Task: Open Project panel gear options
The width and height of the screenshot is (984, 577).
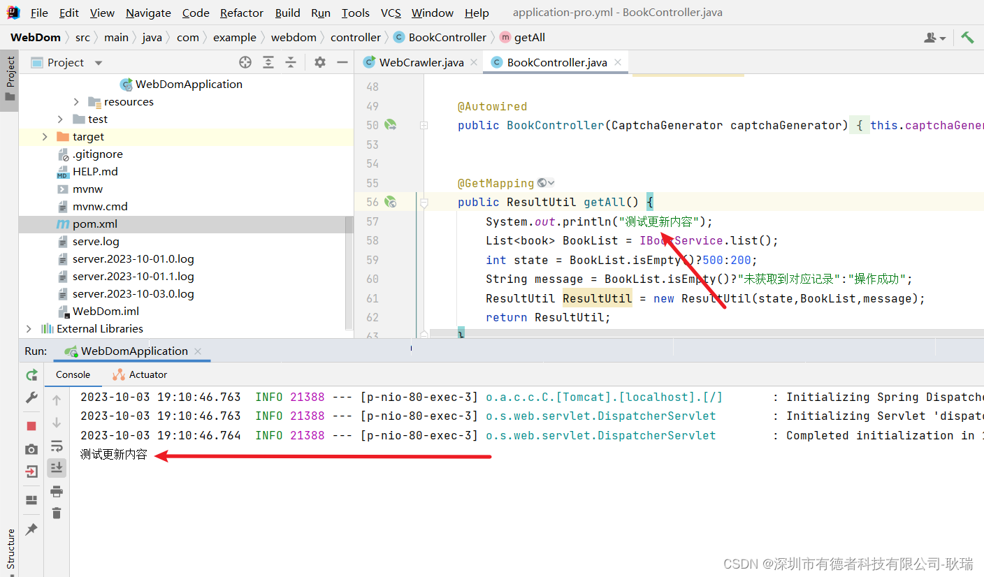Action: 320,62
